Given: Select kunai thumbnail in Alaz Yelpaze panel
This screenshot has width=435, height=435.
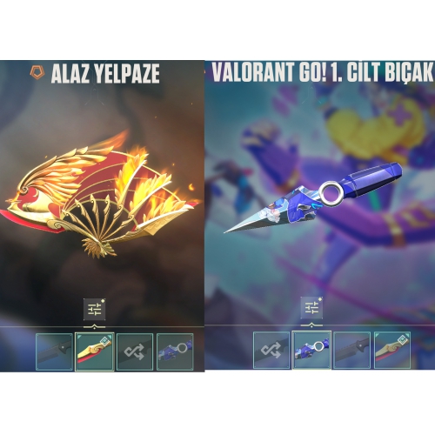Looking at the screenshot, I should coord(175,351).
